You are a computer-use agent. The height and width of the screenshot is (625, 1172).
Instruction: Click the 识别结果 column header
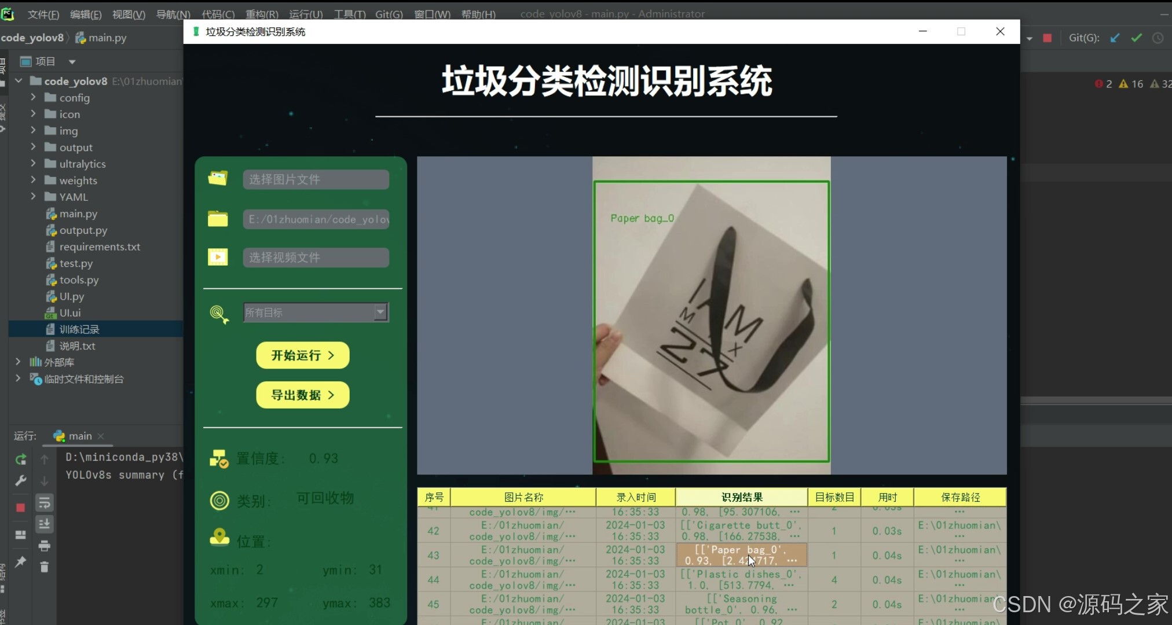point(742,497)
